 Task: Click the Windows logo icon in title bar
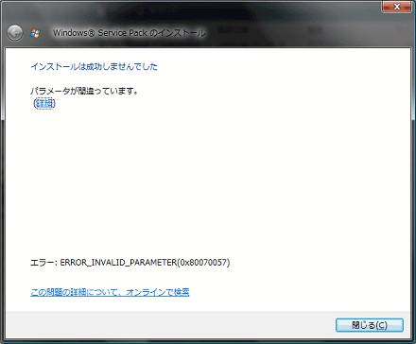pyautogui.click(x=35, y=33)
